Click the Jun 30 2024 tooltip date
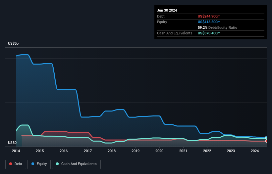The height and width of the screenshot is (174, 272). point(167,10)
